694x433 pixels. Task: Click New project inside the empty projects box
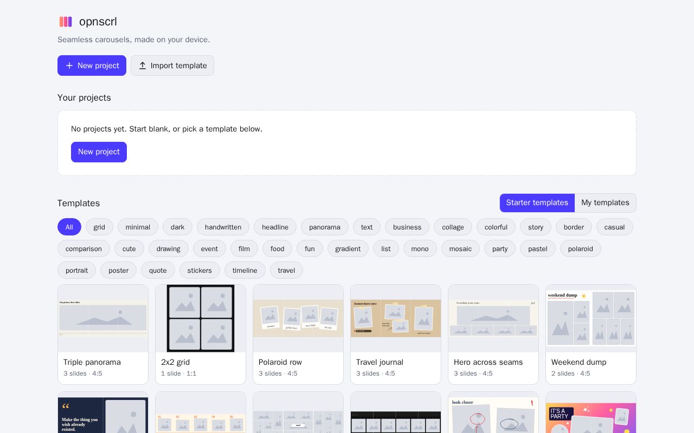pos(99,152)
